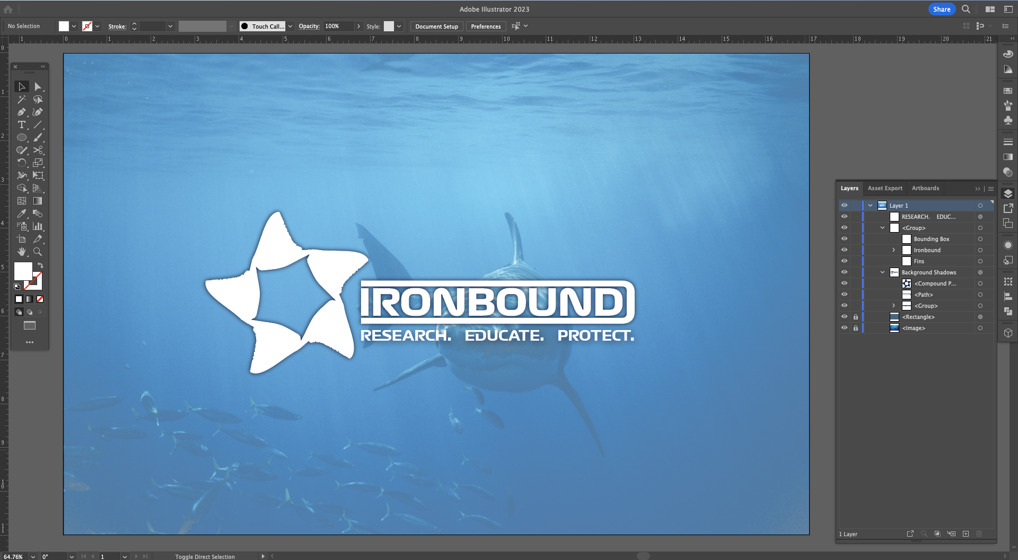Screen dimensions: 1018x560
Task: Pick the Free Transform tool
Action: pyautogui.click(x=38, y=175)
